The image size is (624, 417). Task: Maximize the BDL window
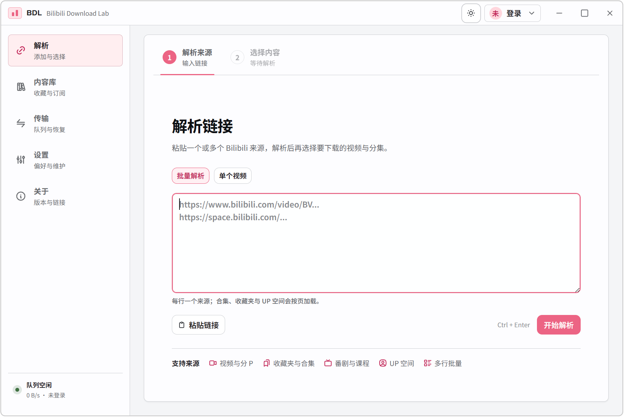click(584, 13)
